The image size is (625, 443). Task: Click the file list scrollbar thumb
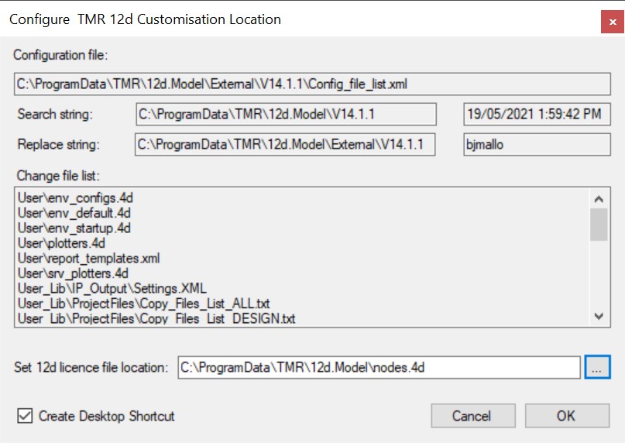click(599, 225)
